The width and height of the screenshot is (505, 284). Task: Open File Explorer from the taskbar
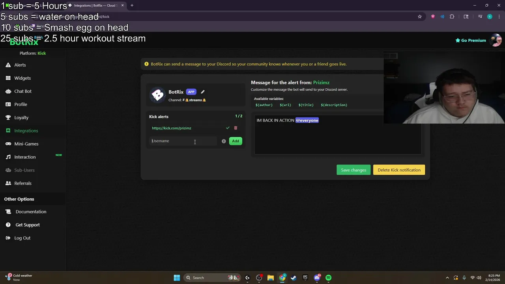[271, 278]
